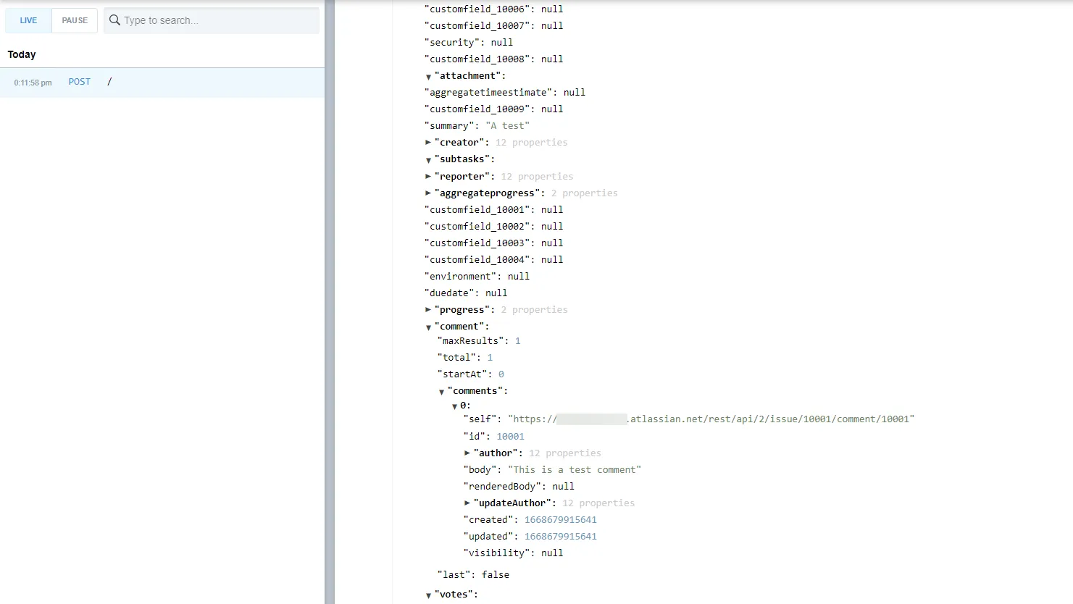Click the "customfield_10002" entry

(493, 227)
